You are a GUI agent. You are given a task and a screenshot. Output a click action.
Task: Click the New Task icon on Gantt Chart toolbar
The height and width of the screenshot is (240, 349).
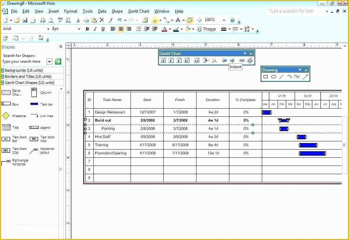tap(206, 60)
